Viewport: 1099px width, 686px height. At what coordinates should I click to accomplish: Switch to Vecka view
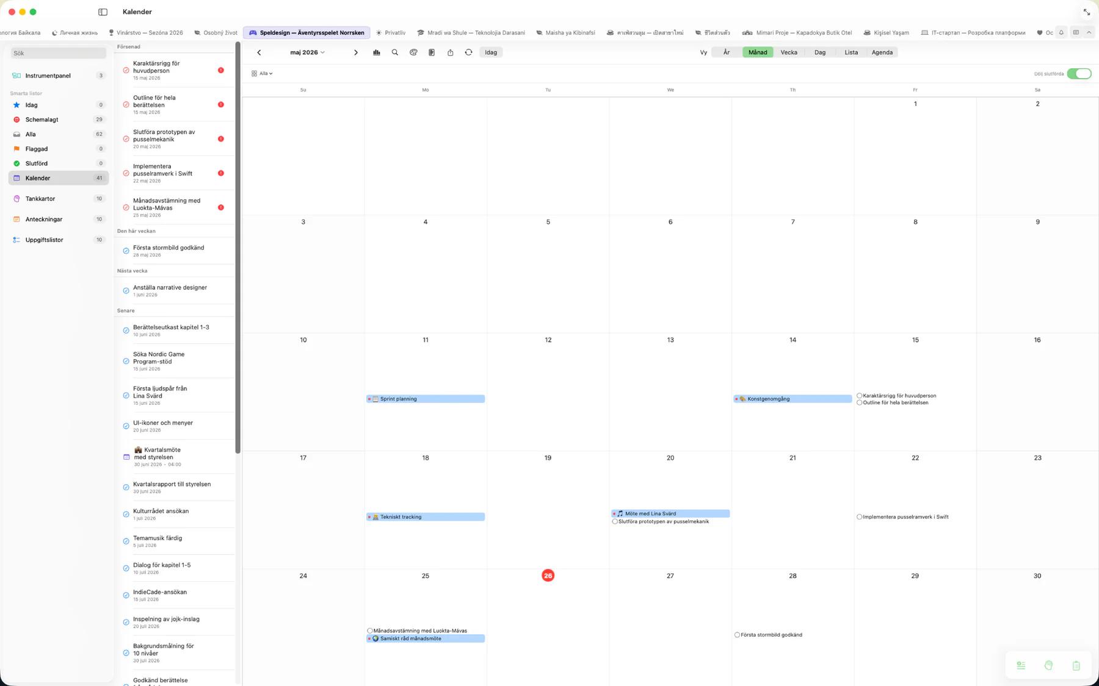pyautogui.click(x=789, y=52)
